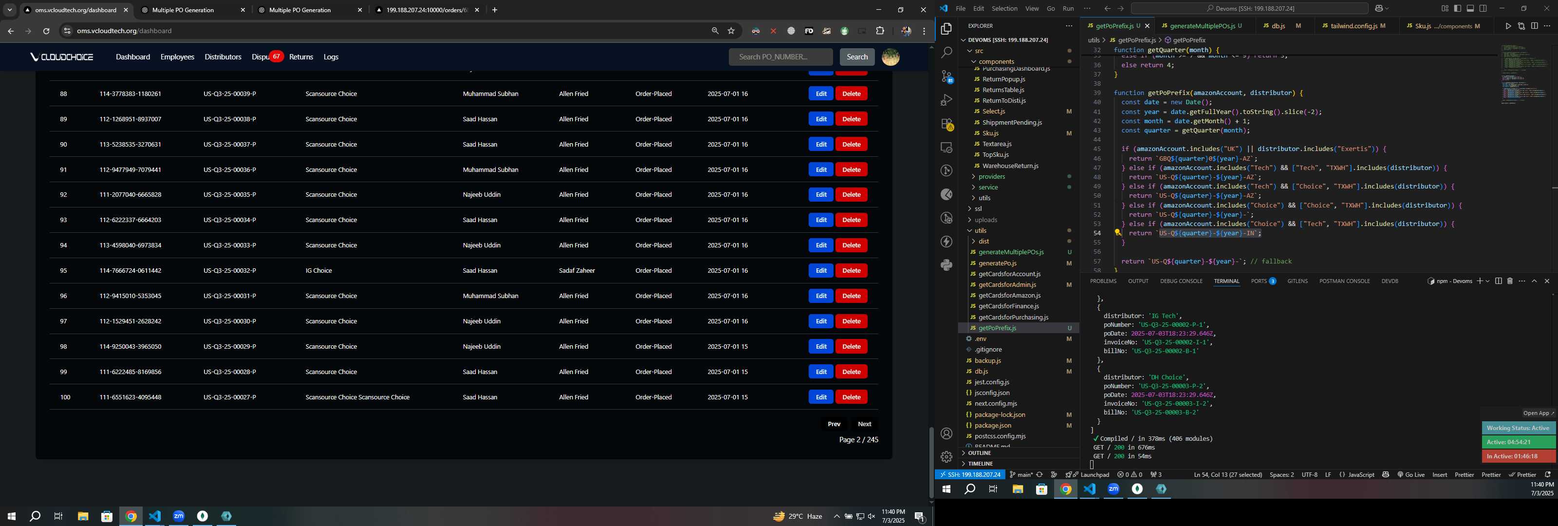Expand providers folder in Explorer
This screenshot has height=526, width=1558.
(974, 177)
